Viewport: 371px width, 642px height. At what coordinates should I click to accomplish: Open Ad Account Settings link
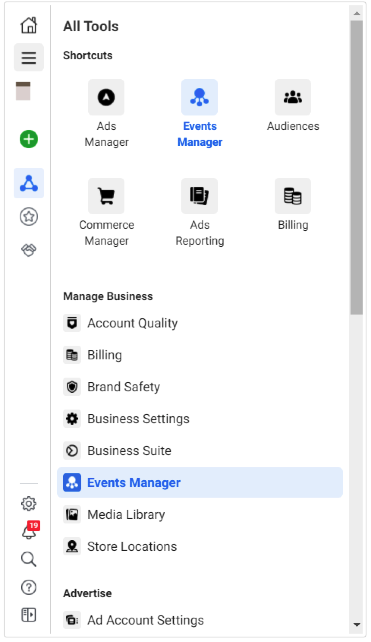200,620
